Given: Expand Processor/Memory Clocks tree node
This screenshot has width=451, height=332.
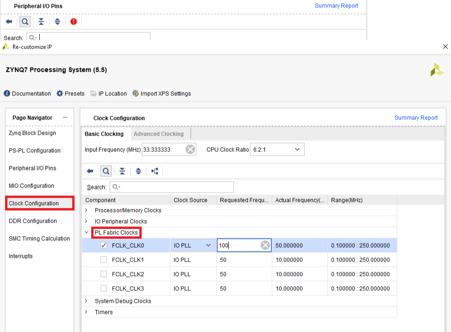Looking at the screenshot, I should 86,210.
